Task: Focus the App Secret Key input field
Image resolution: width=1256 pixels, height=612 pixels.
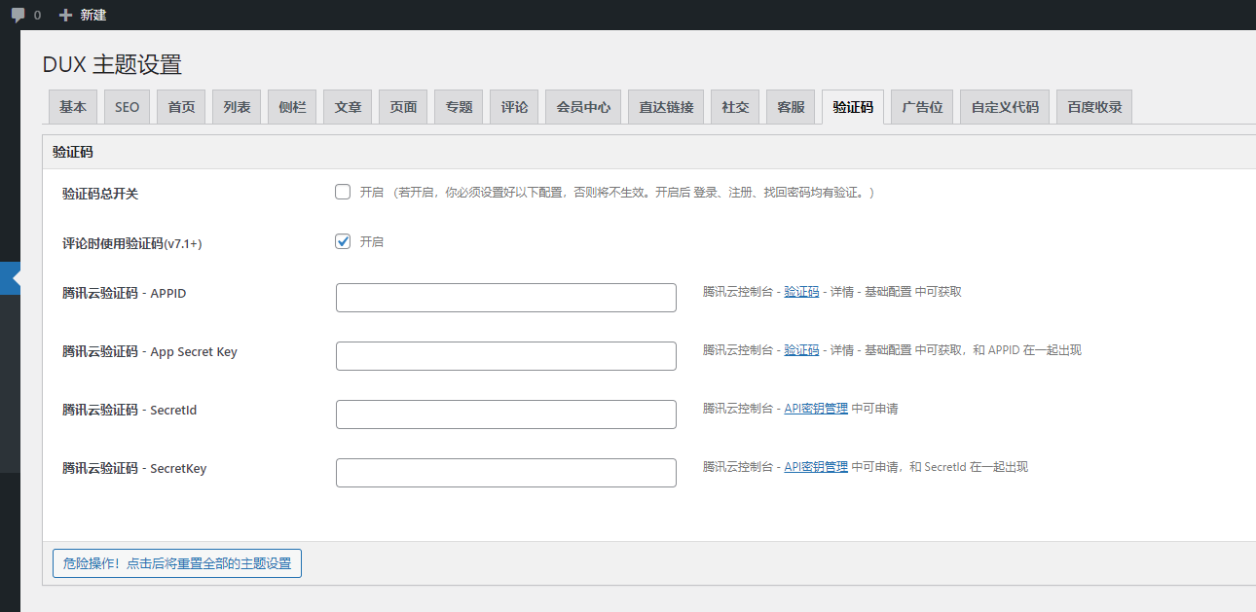Action: point(506,356)
